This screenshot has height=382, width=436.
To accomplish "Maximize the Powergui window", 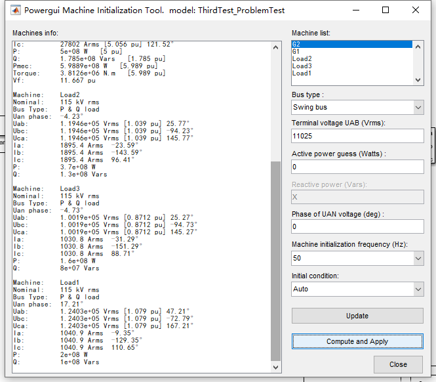I will [x=386, y=10].
